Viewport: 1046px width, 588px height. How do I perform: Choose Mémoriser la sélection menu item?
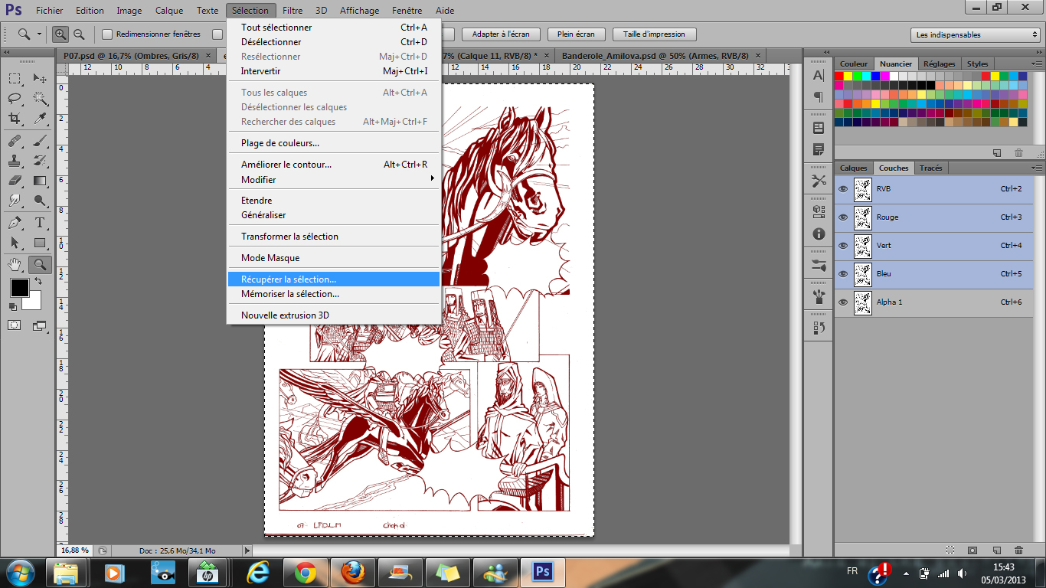point(334,294)
